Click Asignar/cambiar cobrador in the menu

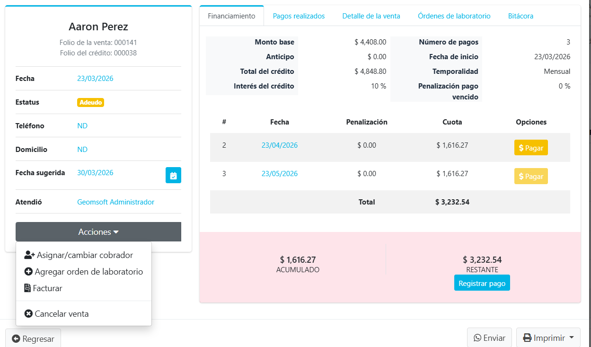click(x=79, y=255)
